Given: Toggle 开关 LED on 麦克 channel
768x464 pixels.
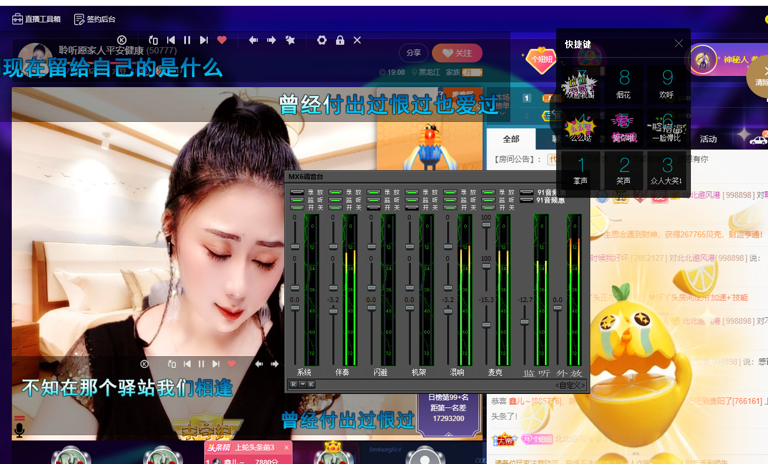Looking at the screenshot, I should [488, 207].
